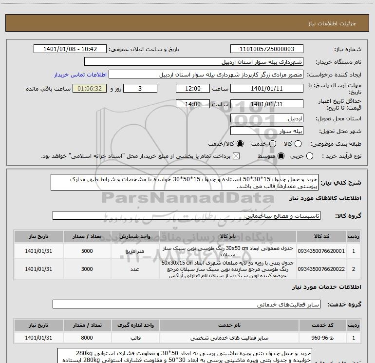Click the goods table تعداد / مقدار header
The width and height of the screenshot is (375, 363).
(87, 236)
